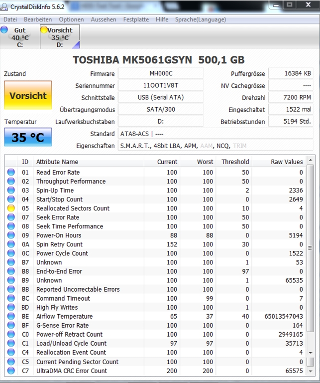Open the Festplatte menu
The image size is (320, 383).
(x=136, y=19)
